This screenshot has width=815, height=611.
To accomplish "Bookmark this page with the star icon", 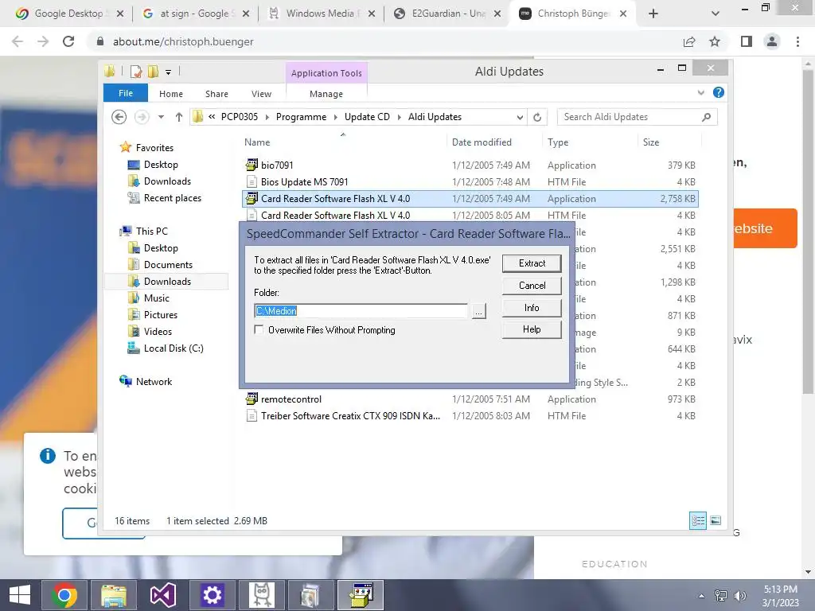I will [715, 41].
